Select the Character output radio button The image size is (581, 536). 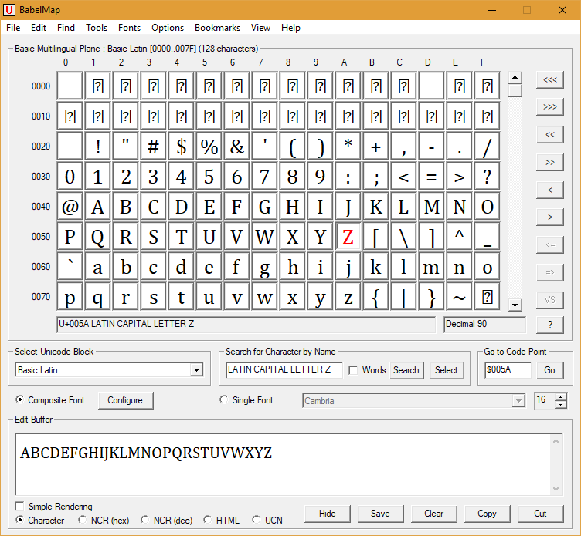[19, 520]
